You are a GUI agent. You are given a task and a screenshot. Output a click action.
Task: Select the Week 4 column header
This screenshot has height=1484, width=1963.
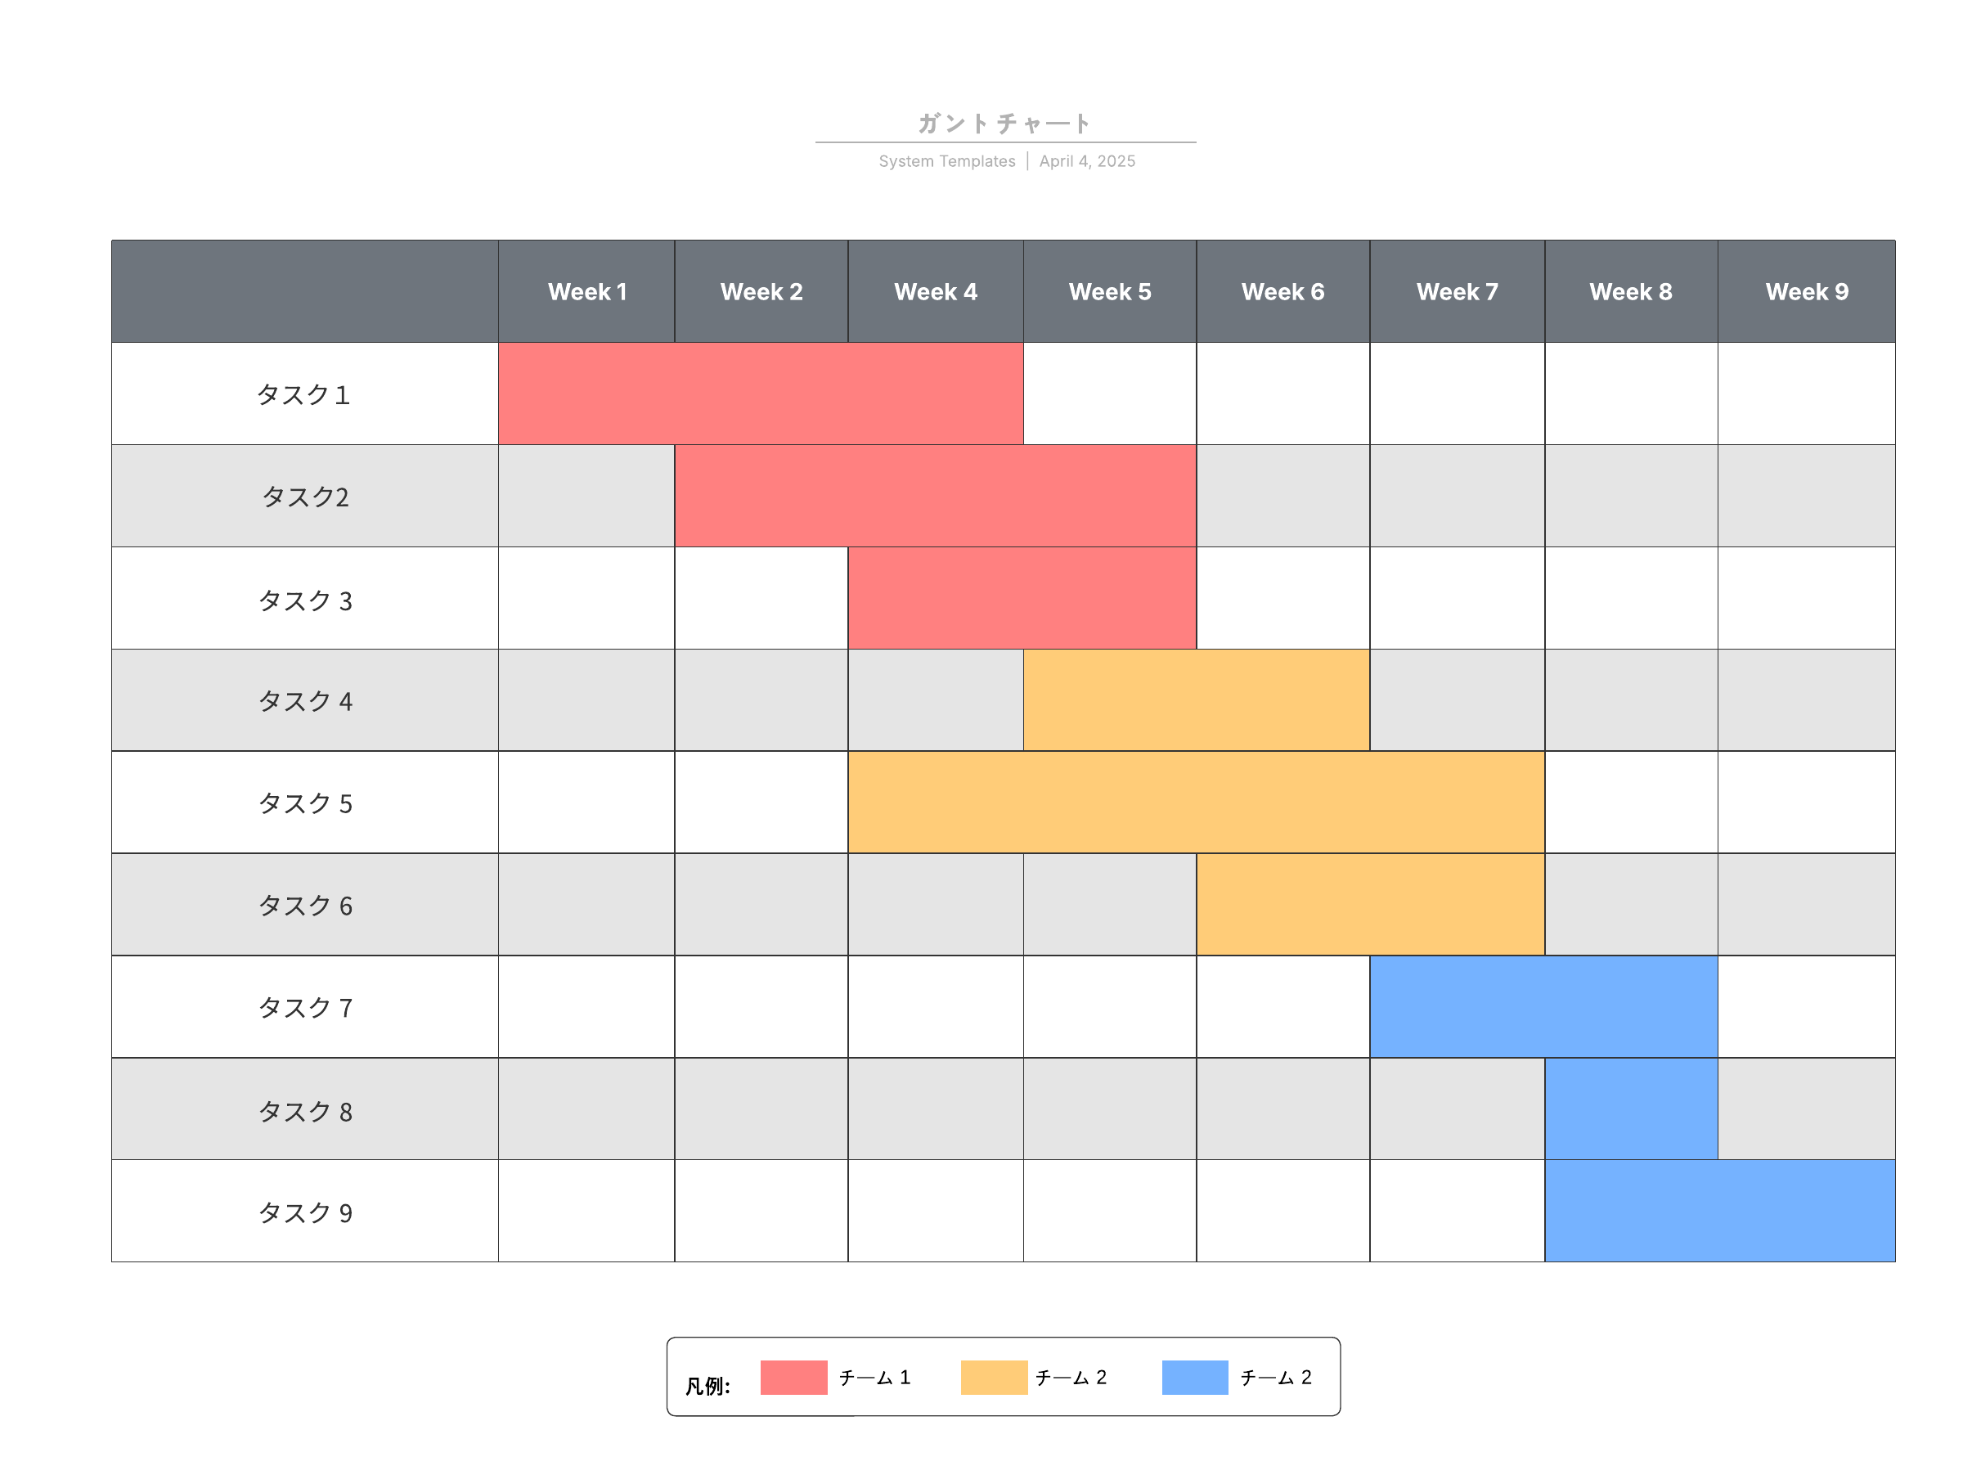click(936, 291)
